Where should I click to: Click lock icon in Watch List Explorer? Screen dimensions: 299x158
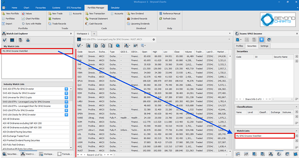(28, 40)
